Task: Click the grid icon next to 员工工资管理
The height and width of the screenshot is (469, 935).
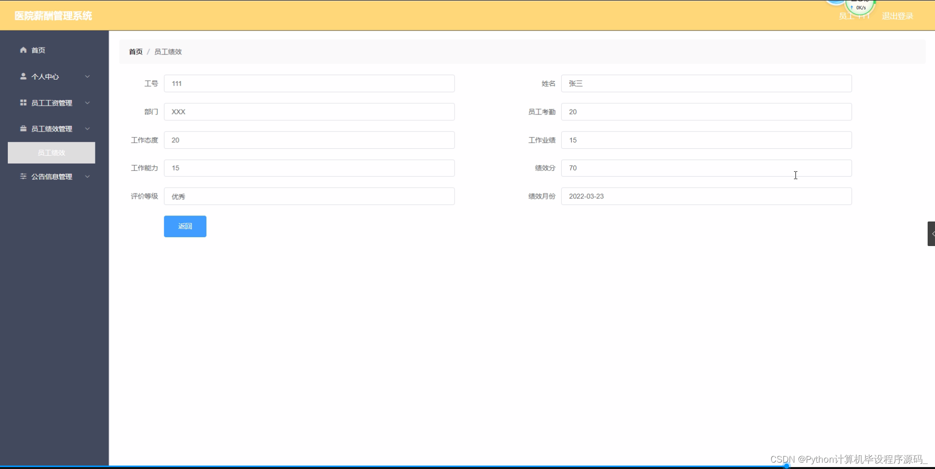Action: tap(23, 103)
